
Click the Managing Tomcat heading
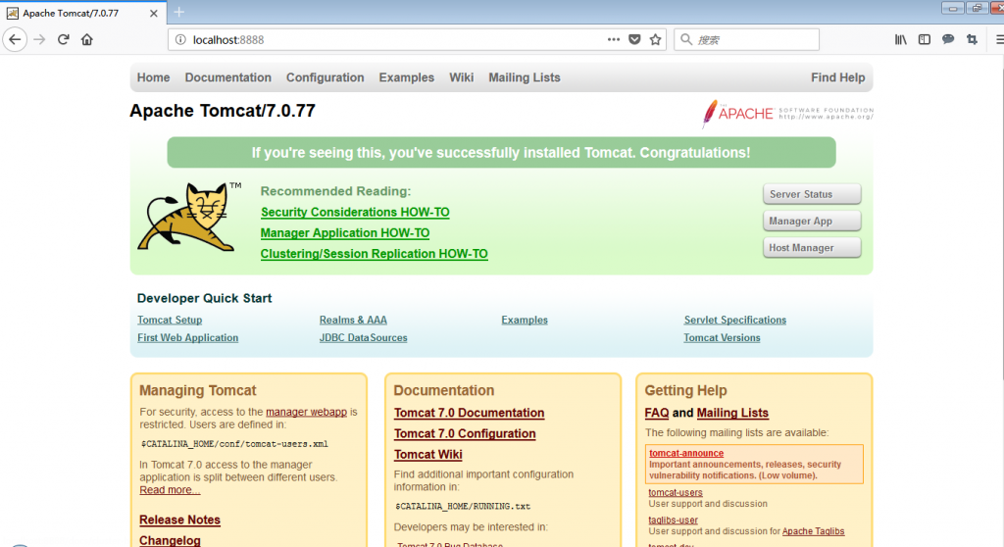[x=198, y=391]
